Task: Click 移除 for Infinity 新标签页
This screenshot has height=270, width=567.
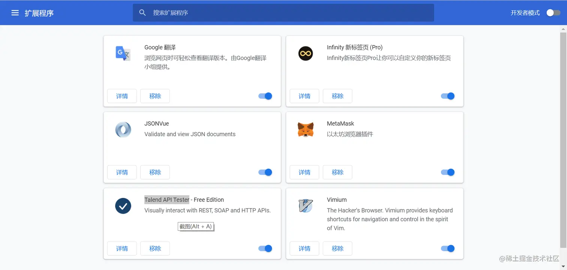Action: (337, 96)
